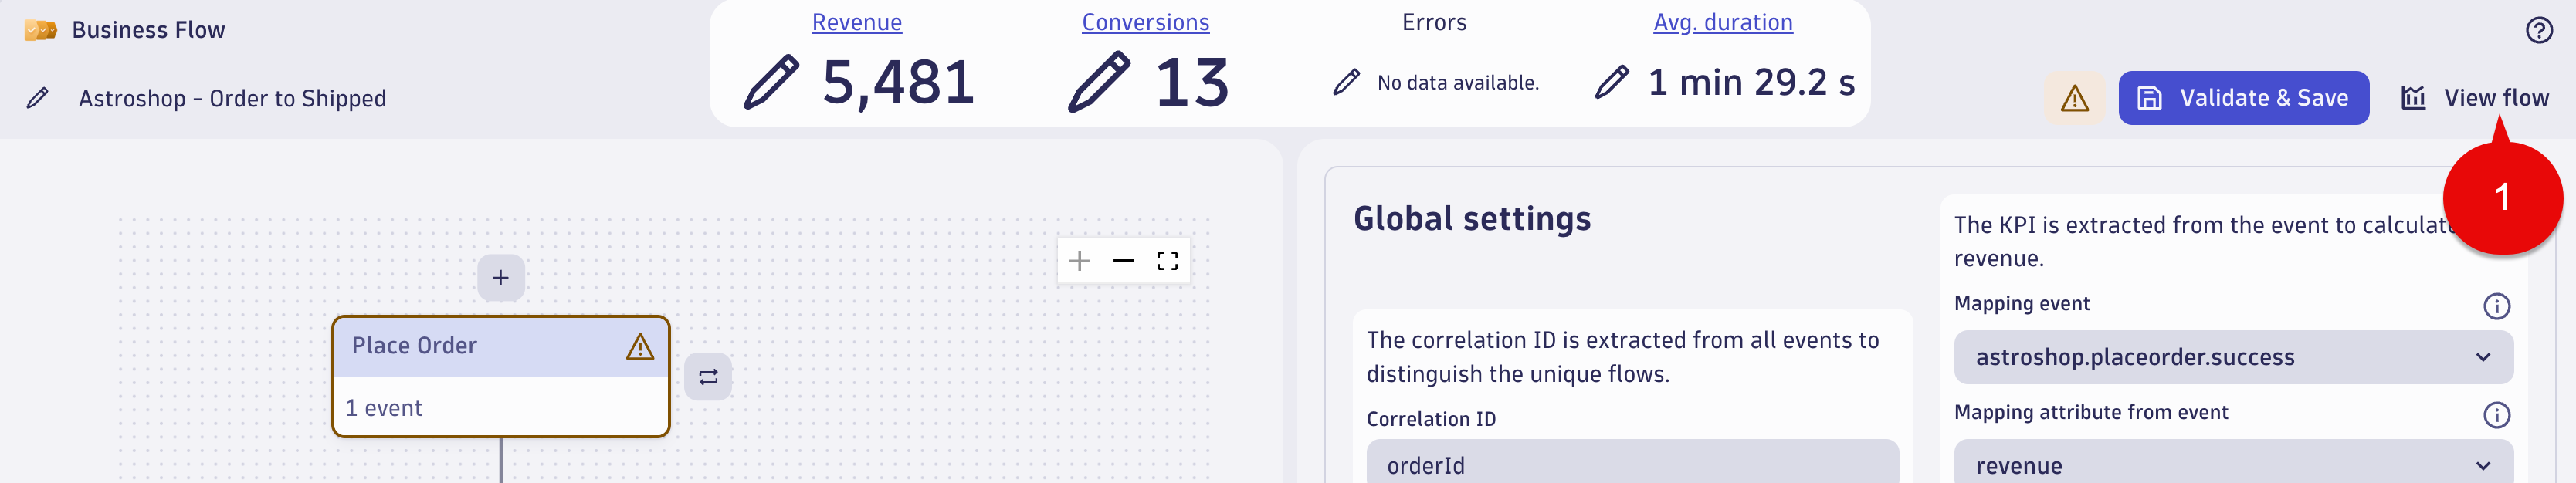Click the warning triangle next to Validate & Save

[x=2074, y=98]
